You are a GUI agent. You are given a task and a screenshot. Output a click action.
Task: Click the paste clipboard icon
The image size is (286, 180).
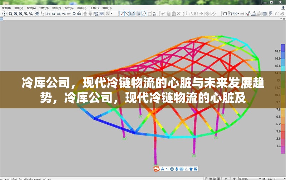point(174,14)
